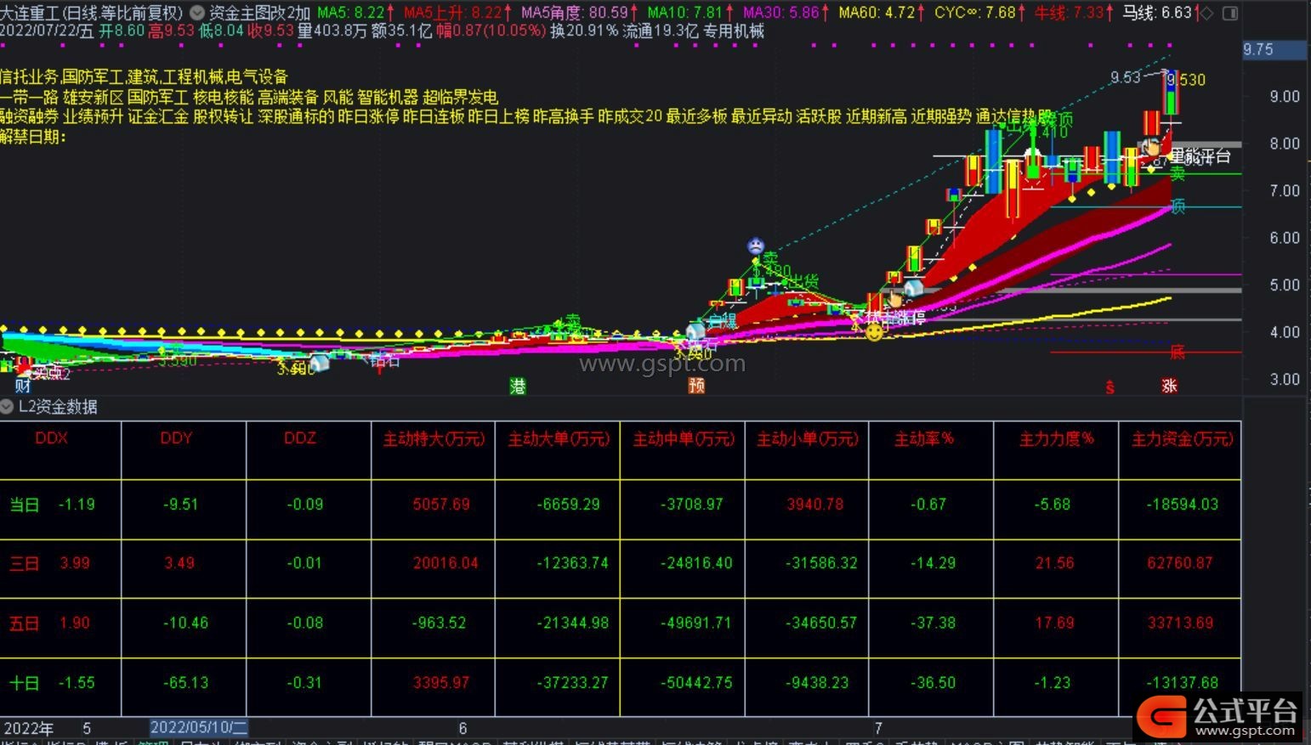The width and height of the screenshot is (1311, 745).
Task: Click the MA10: 7.81 readout
Action: [689, 13]
